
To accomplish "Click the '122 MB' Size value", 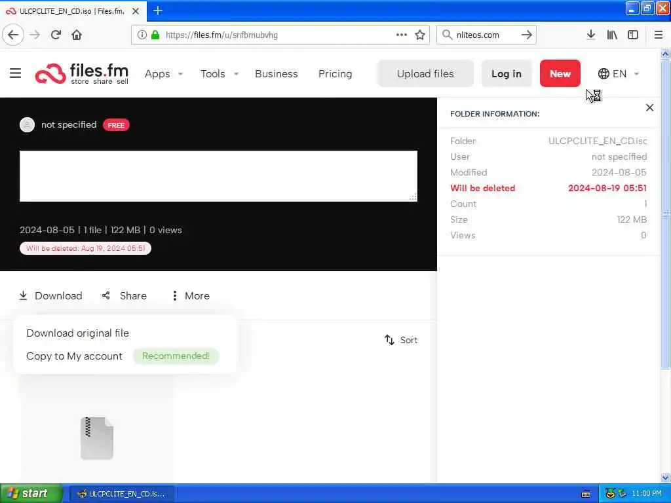I will pos(632,219).
